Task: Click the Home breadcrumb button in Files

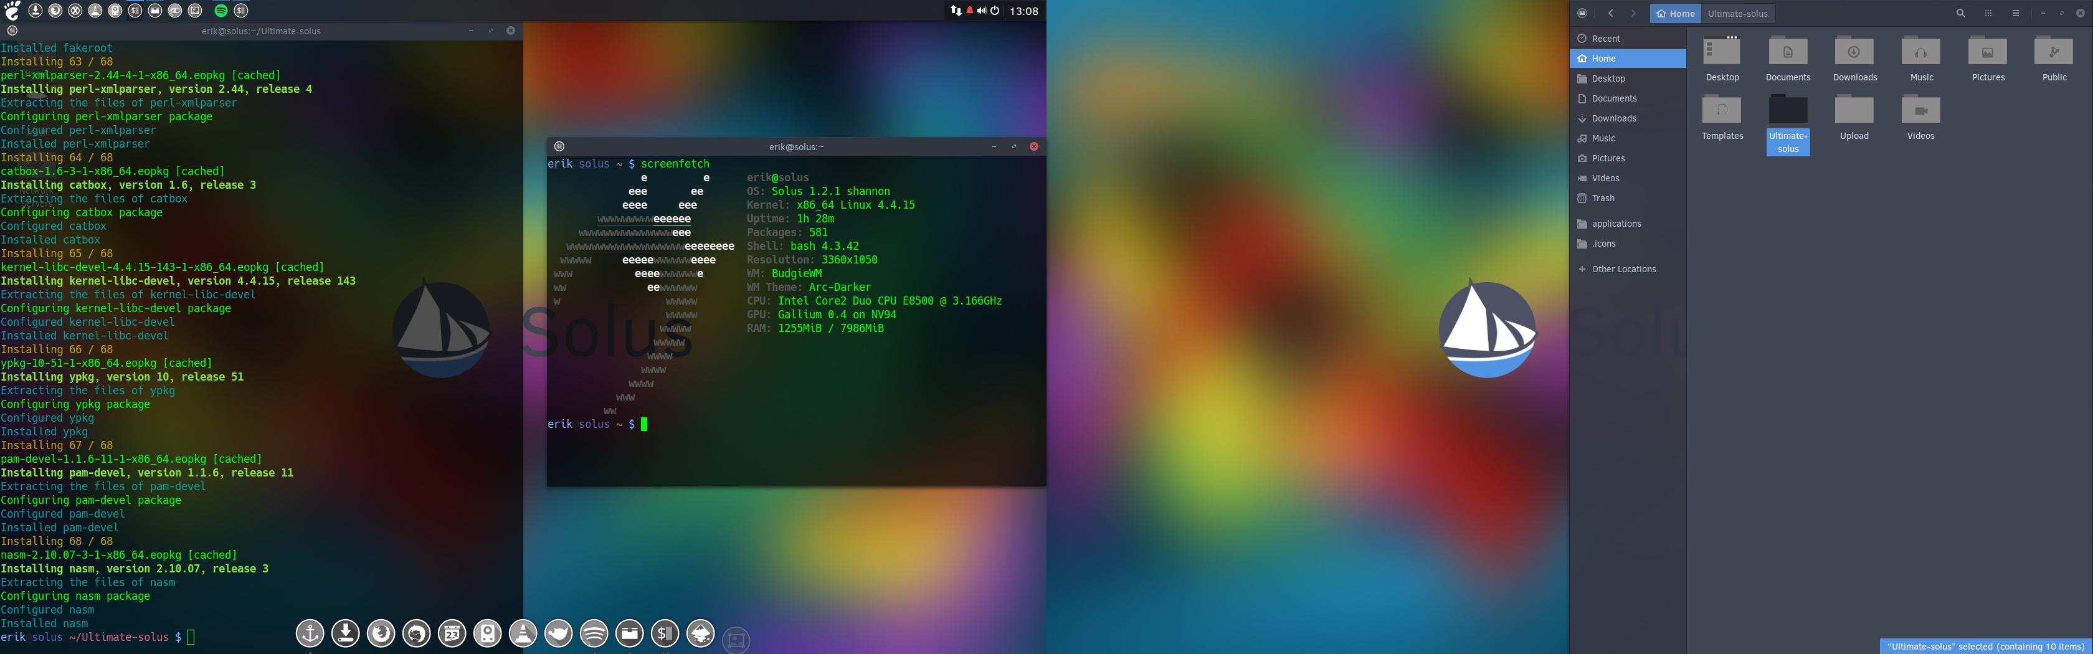Action: (x=1676, y=13)
